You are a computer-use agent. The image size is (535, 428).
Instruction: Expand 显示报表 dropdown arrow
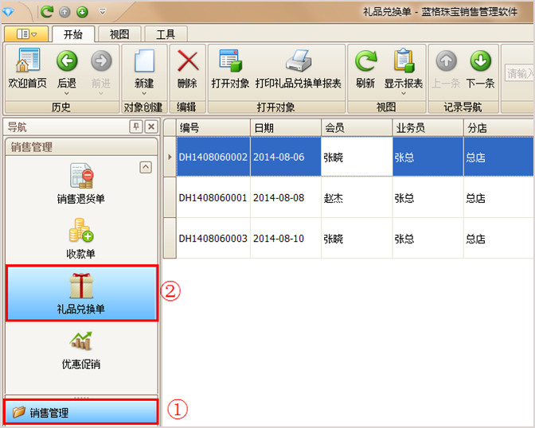[404, 93]
